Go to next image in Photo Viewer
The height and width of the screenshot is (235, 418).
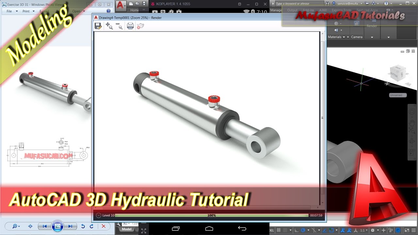click(70, 226)
